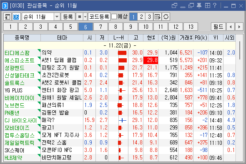This screenshot has height=164, width=246.
Task: Open the 순위 11월 group dropdown arrow
Action: [57, 17]
